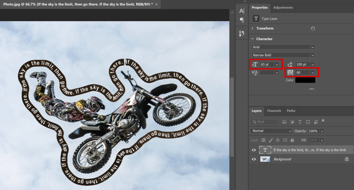Switch to the Channels tab
The height and width of the screenshot is (190, 354).
tap(274, 111)
